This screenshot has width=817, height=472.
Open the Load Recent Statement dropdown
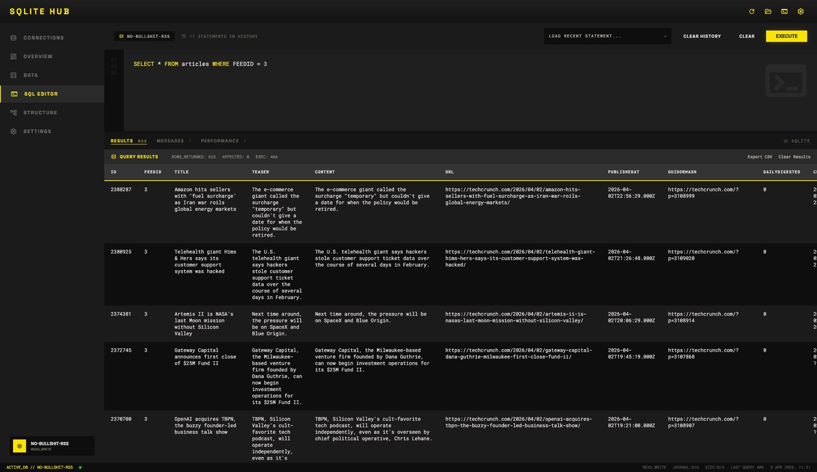coord(606,35)
